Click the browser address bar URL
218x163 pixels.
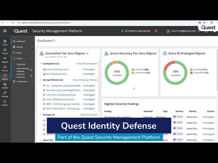pos(46,23)
